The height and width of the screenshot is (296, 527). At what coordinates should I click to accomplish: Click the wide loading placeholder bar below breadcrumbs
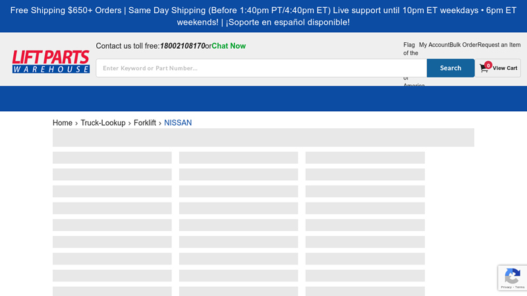pyautogui.click(x=263, y=137)
